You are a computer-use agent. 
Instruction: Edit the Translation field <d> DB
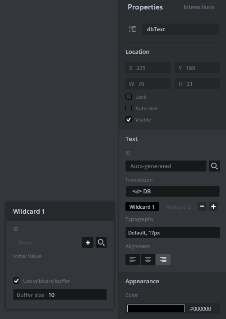(x=173, y=191)
